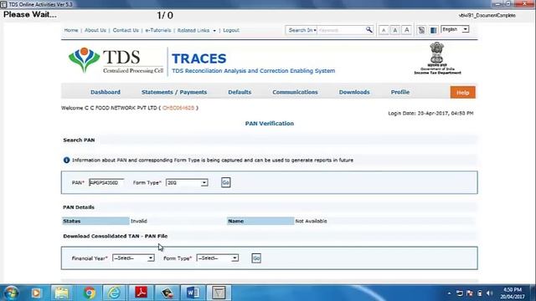This screenshot has width=536, height=301.
Task: Open the Downloads menu
Action: [x=354, y=92]
